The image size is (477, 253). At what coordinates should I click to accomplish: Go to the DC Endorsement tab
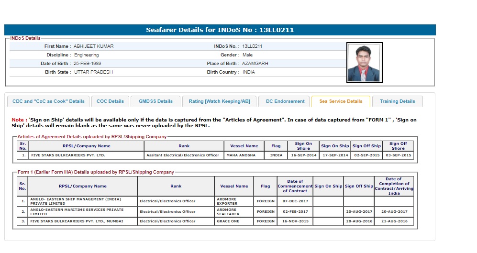click(285, 101)
